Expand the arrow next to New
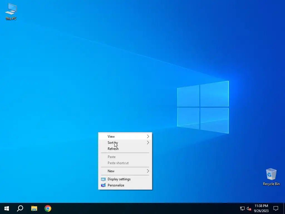This screenshot has width=285, height=214. pyautogui.click(x=148, y=171)
